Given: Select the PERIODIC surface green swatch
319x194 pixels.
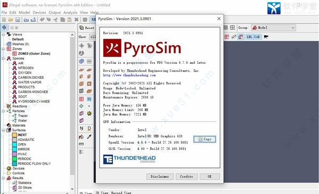Looking at the screenshot, I should pyautogui.click(x=15, y=159).
